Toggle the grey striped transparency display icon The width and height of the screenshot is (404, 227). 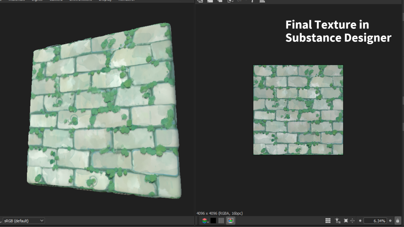point(221,221)
